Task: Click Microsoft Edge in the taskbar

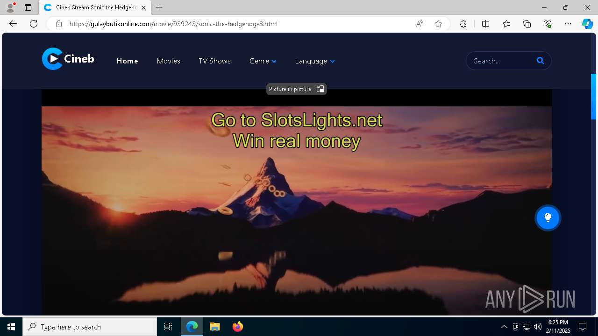Action: [192, 327]
